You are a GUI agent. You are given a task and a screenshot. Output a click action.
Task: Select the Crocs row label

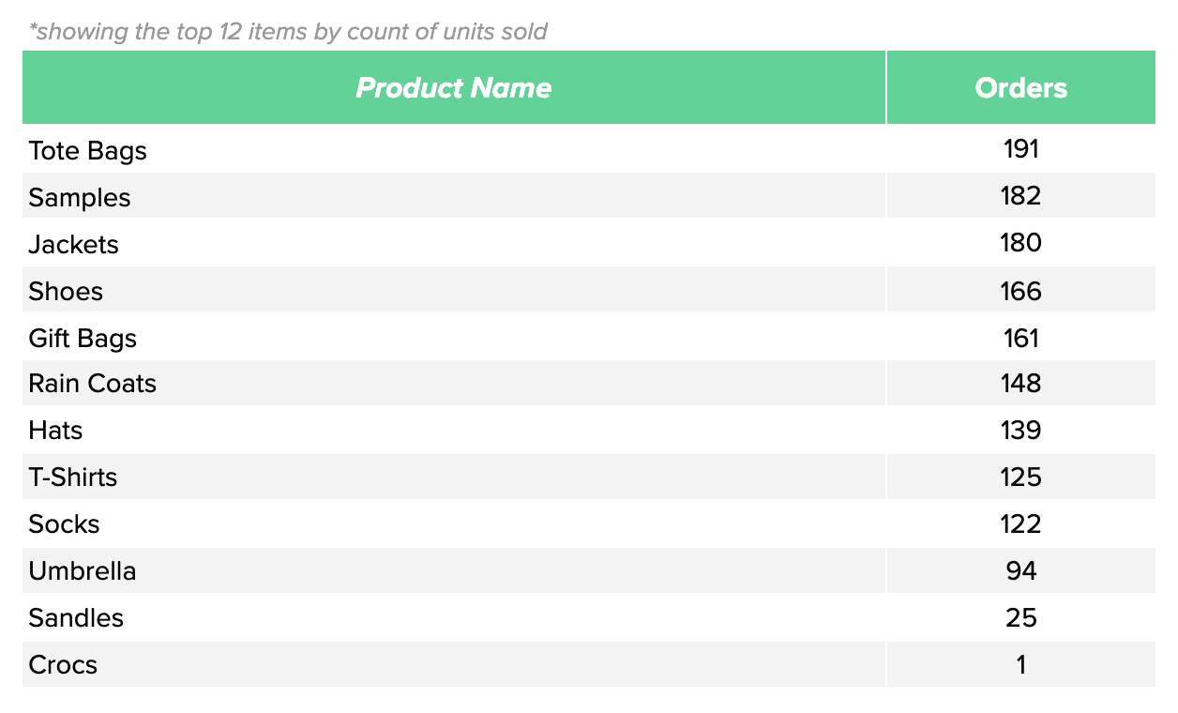[63, 664]
